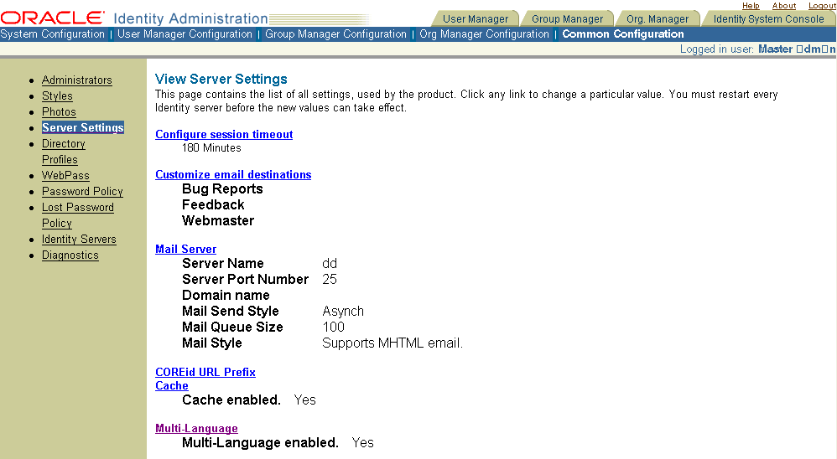
Task: Switch to Org. Manager tab
Action: tap(658, 19)
